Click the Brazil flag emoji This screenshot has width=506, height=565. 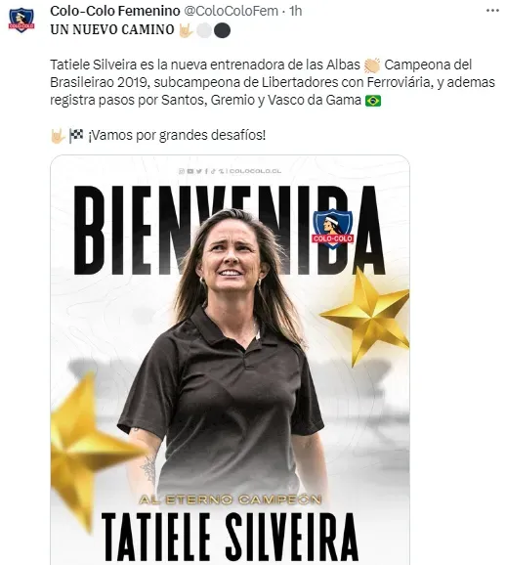[x=373, y=101]
